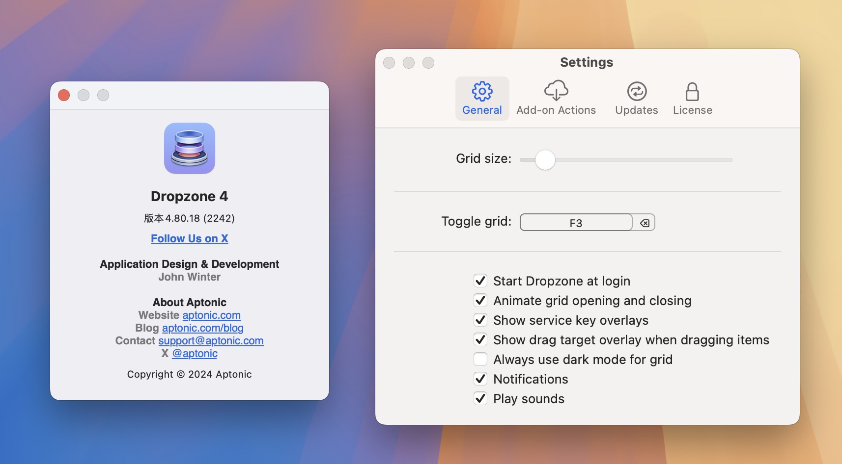
Task: Click the Dropzone 4 app icon
Action: pos(190,148)
